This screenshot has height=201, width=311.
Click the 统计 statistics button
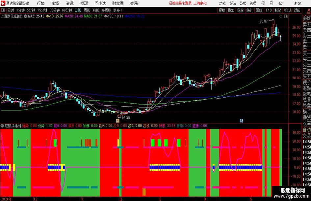click(x=249, y=10)
